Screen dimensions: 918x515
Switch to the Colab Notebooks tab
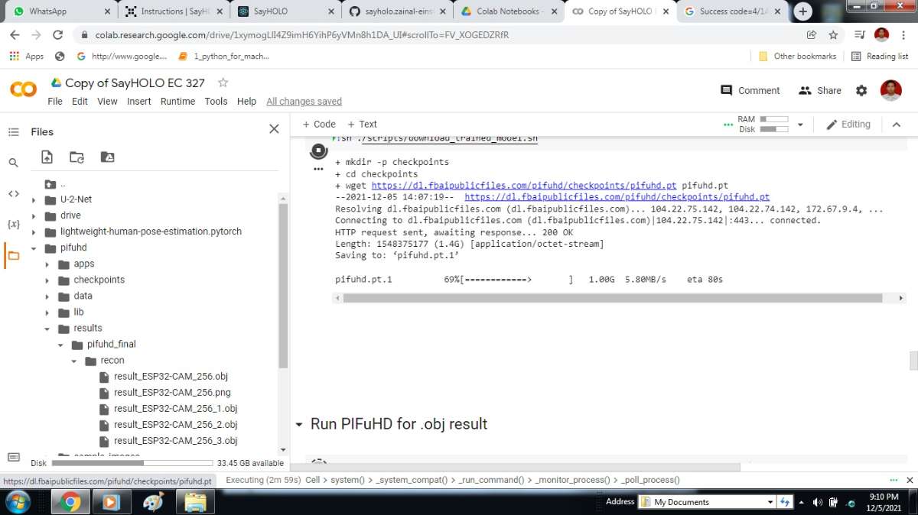(x=507, y=11)
